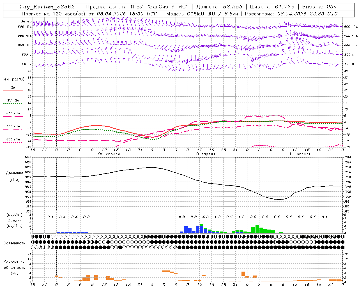Click the "Облачность" cloud cover label
Image resolution: width=359 pixels, height=287 pixels.
point(14,243)
